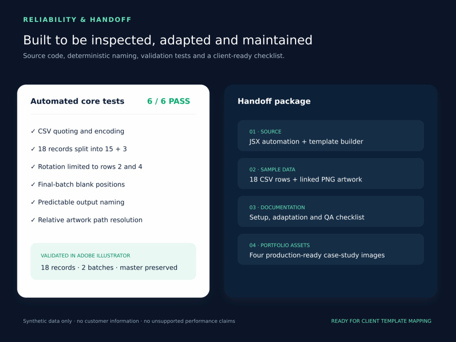Image resolution: width=456 pixels, height=342 pixels.
Task: Click JSX automation + template builder text
Action: click(x=306, y=142)
